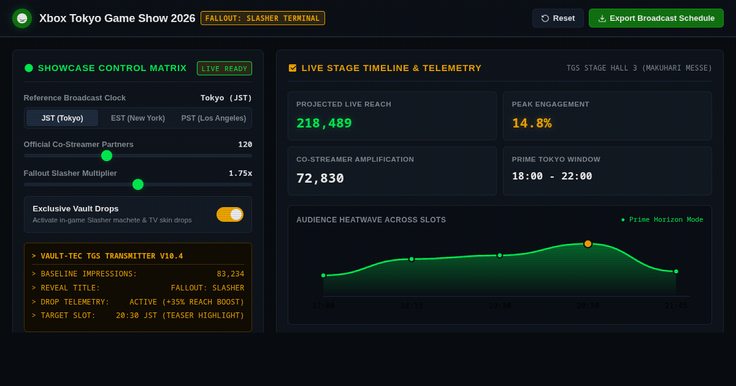
Task: Click the 17:00 data point on heatwave chart
Action: (323, 276)
